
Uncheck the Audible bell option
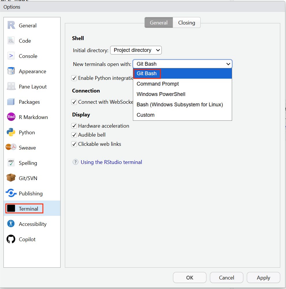click(x=74, y=135)
